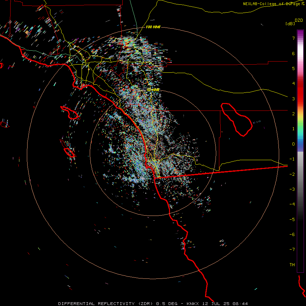Select the positive "5" scale value
This screenshot has height=306, width=306.
tap(293, 68)
